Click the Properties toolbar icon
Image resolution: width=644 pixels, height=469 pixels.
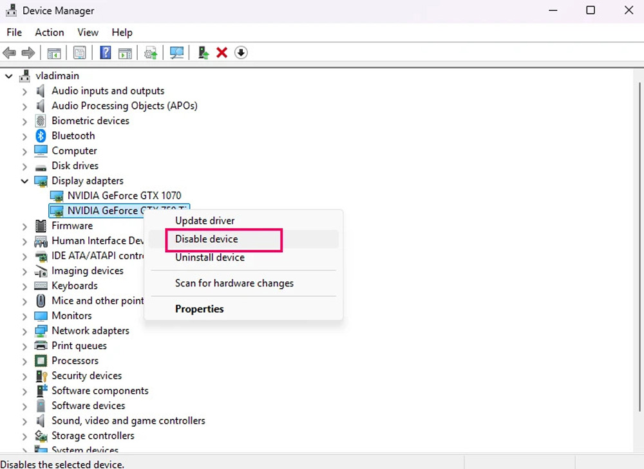[80, 53]
